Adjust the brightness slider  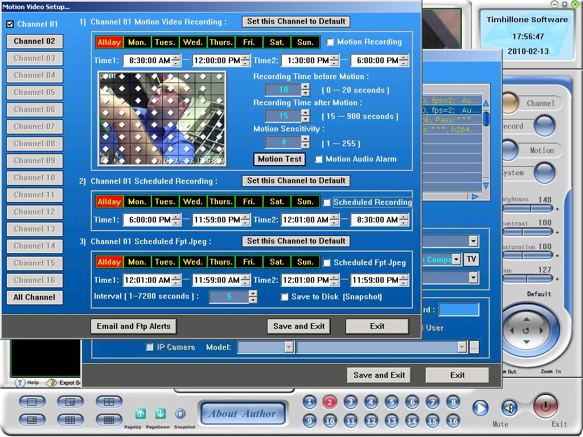pos(530,209)
